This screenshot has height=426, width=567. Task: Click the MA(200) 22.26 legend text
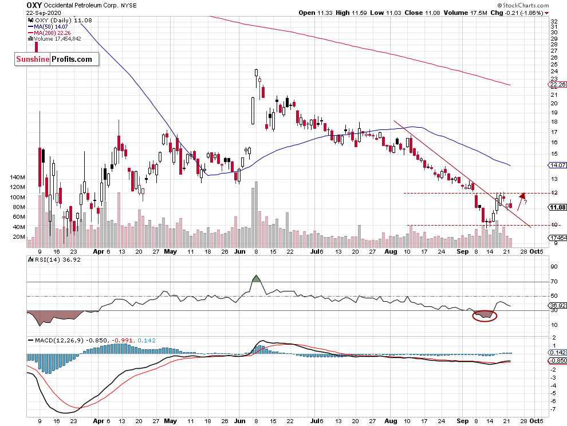[x=53, y=33]
